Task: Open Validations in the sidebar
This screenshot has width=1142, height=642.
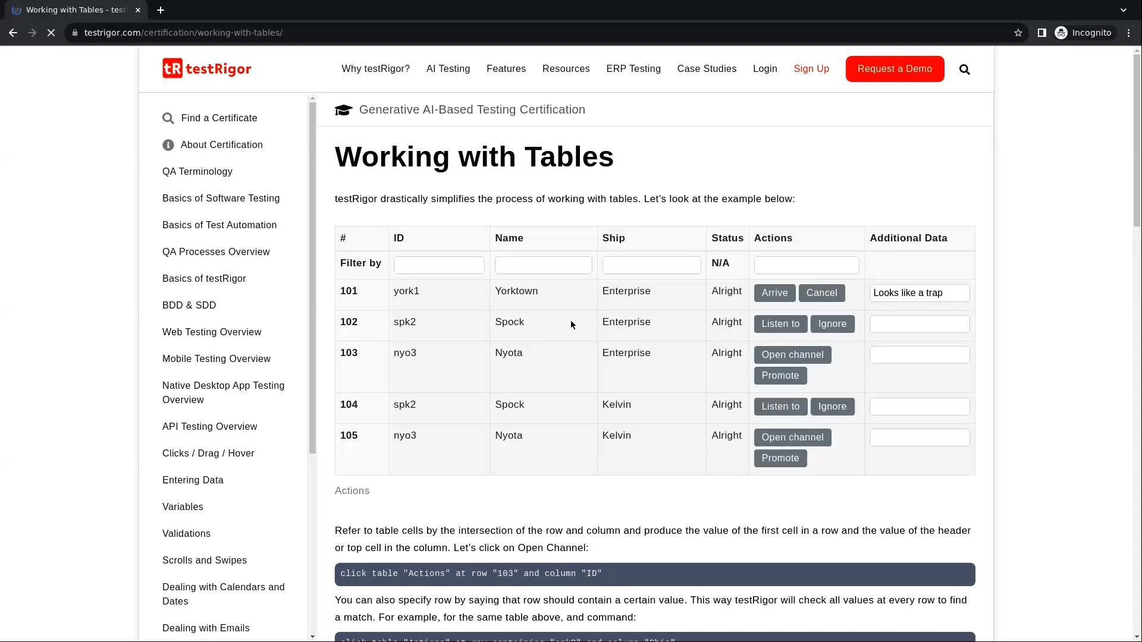Action: [186, 534]
